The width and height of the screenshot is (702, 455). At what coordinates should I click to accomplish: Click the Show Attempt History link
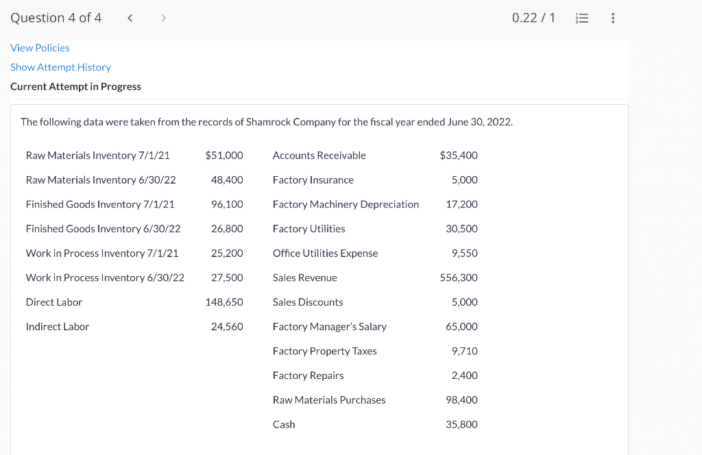[60, 67]
